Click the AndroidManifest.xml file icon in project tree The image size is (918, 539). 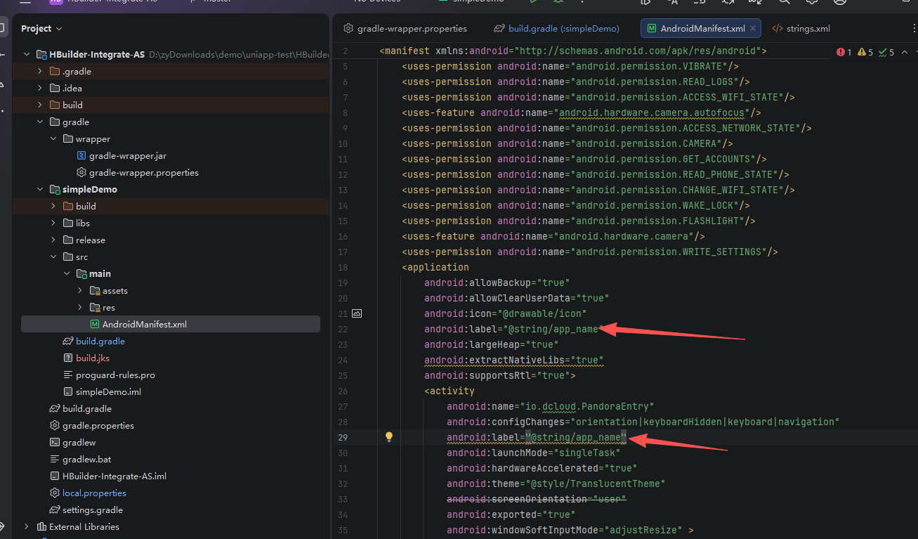pos(95,324)
